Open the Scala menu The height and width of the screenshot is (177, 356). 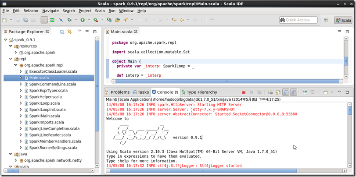pos(100,11)
